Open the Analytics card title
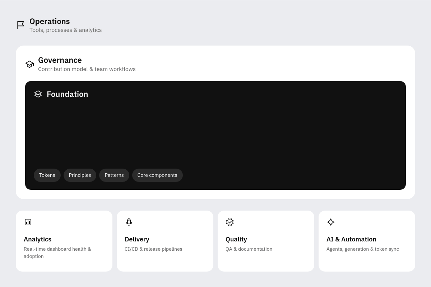The width and height of the screenshot is (431, 287). click(37, 239)
